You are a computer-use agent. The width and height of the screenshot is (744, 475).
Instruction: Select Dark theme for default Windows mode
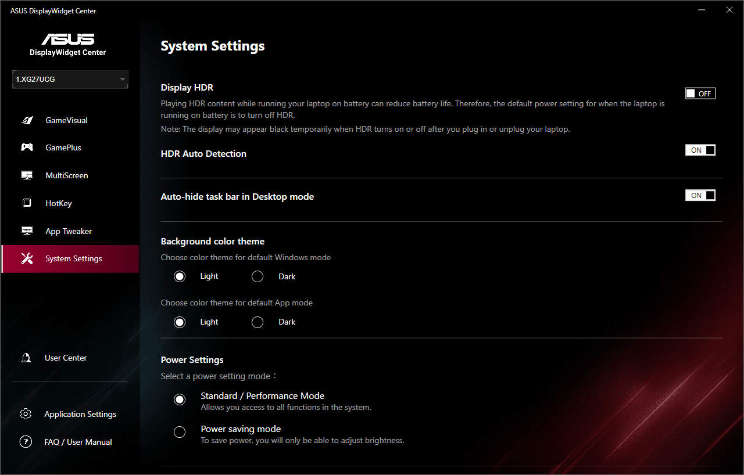coord(257,277)
